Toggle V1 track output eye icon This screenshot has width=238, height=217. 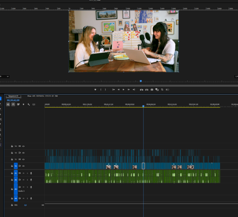(x=23, y=166)
